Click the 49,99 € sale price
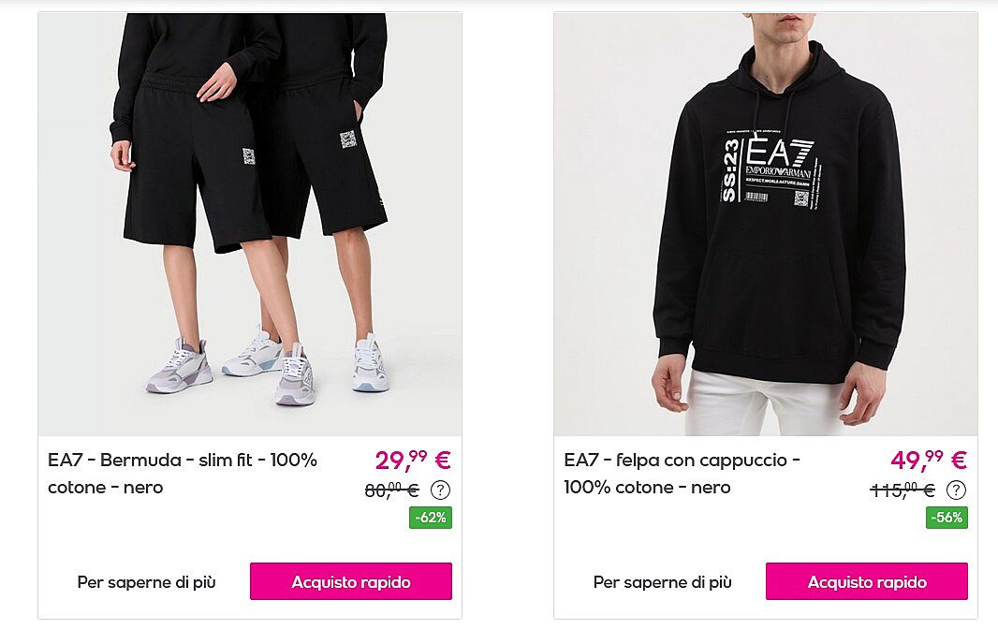This screenshot has height=629, width=998. 929,460
